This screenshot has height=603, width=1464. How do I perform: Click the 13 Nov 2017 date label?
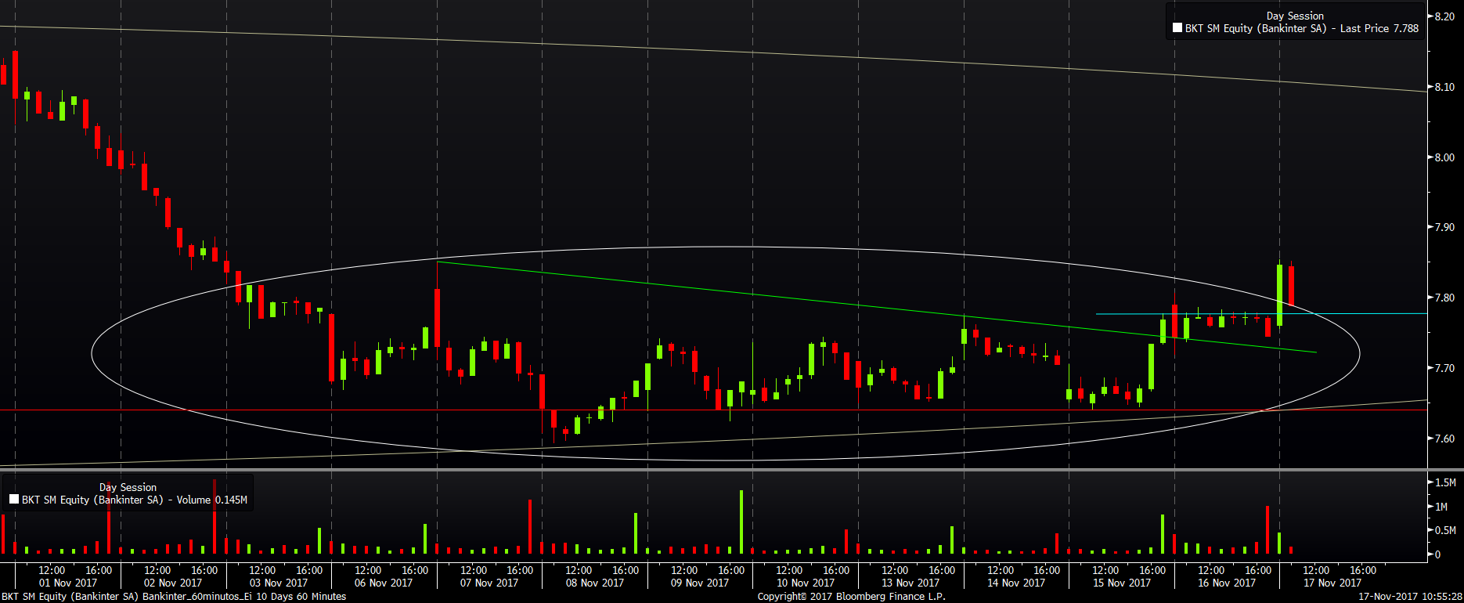click(910, 583)
